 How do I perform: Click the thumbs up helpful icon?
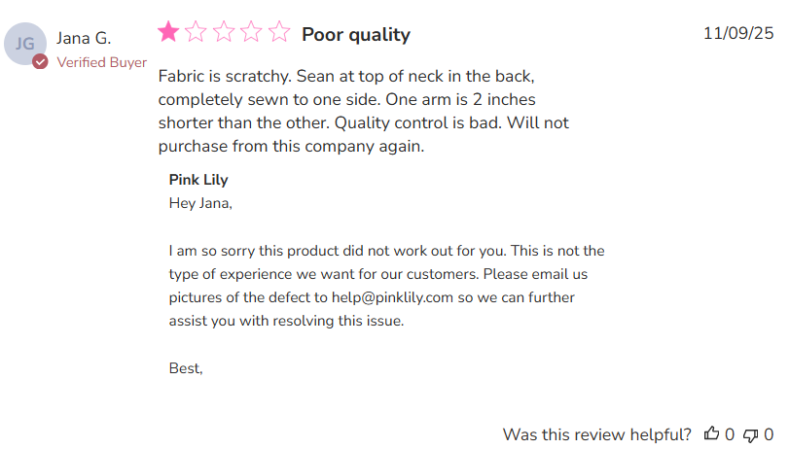[711, 434]
